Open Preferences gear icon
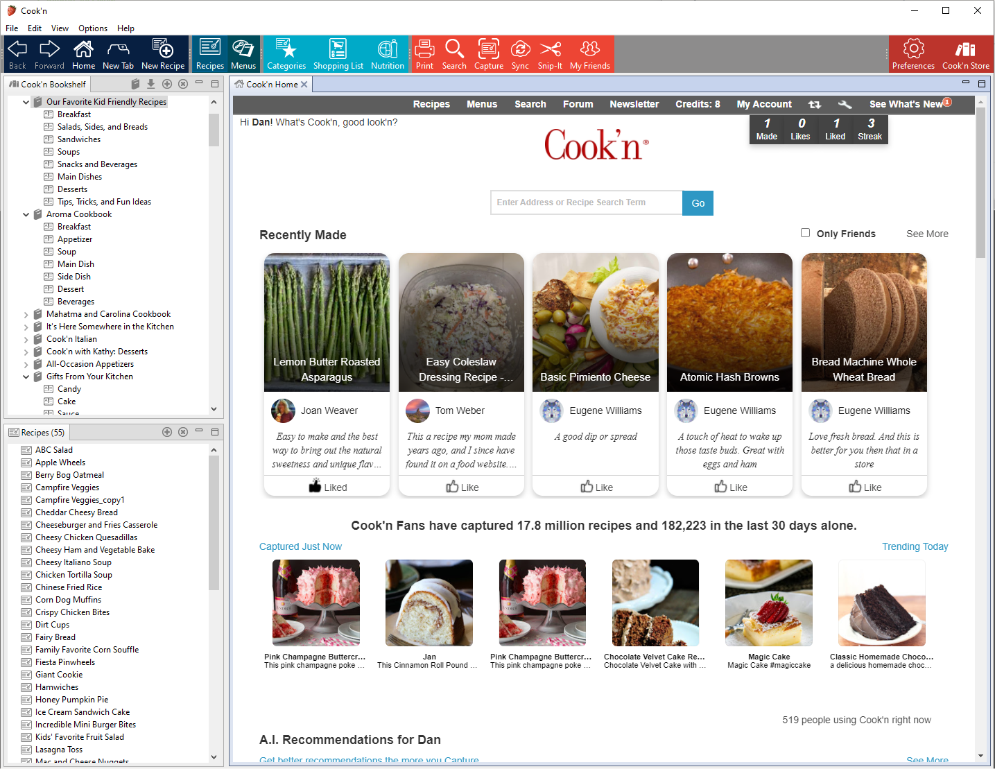995x769 pixels. pyautogui.click(x=913, y=54)
